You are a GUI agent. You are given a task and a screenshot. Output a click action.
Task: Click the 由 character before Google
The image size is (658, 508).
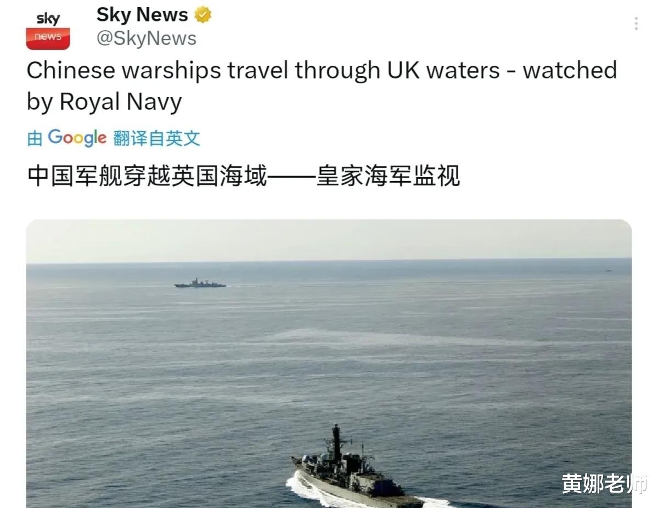coord(35,138)
